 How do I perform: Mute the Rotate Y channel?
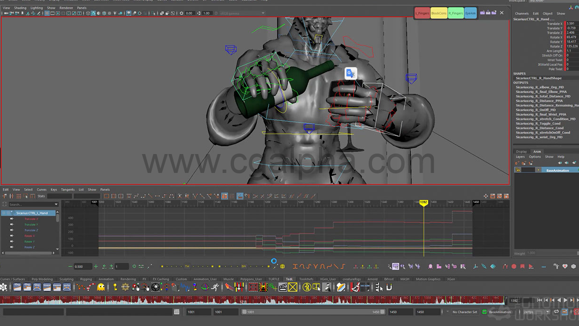11,241
